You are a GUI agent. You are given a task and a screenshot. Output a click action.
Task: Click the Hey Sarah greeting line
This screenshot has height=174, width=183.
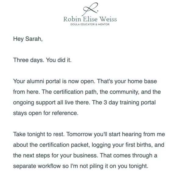(x=28, y=39)
